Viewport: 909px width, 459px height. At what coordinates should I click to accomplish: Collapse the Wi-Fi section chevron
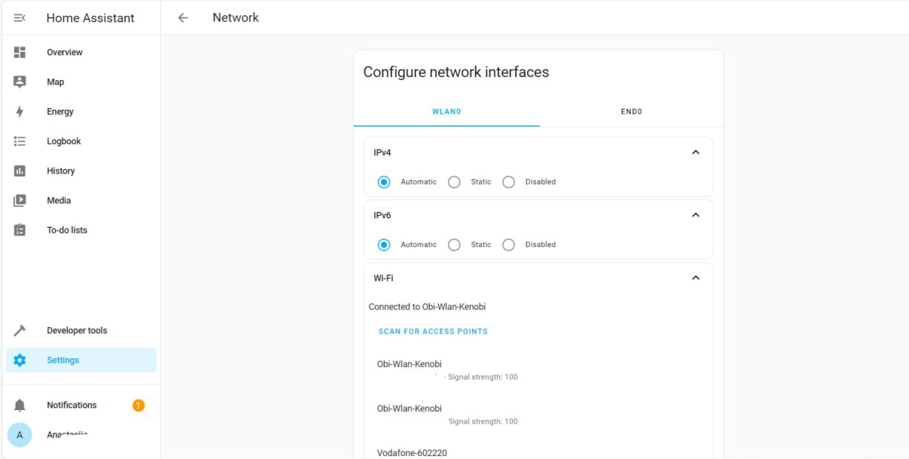695,278
